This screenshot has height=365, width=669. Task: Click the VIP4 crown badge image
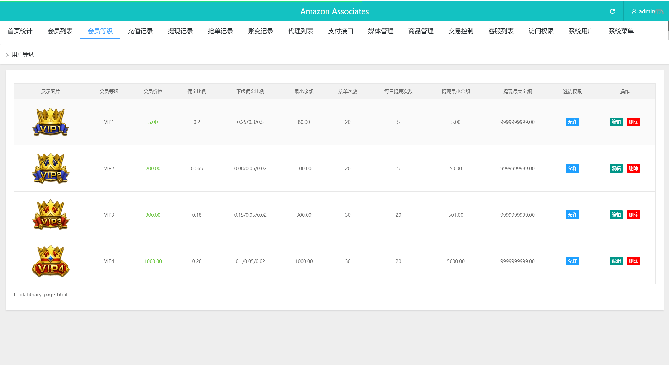point(50,261)
